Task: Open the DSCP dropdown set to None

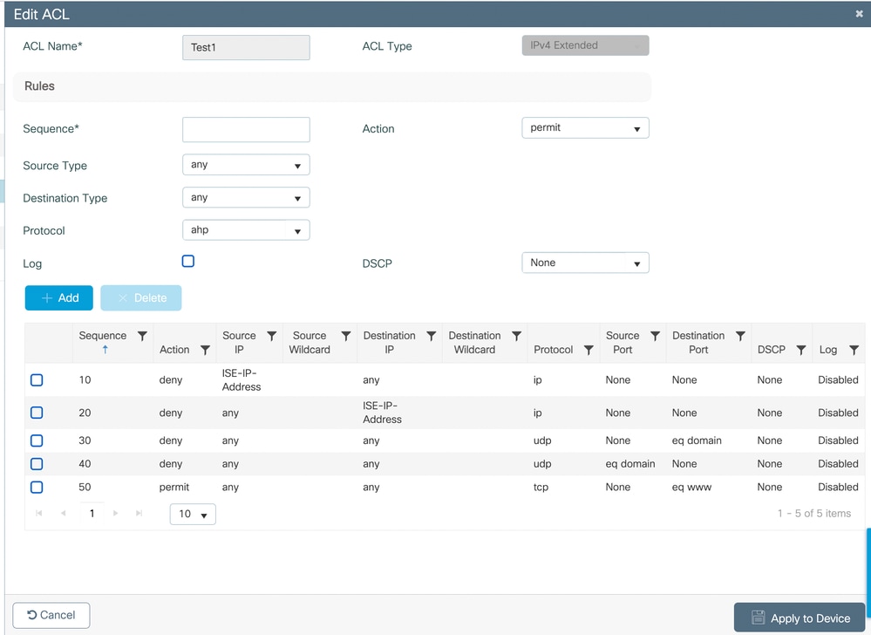Action: click(585, 262)
